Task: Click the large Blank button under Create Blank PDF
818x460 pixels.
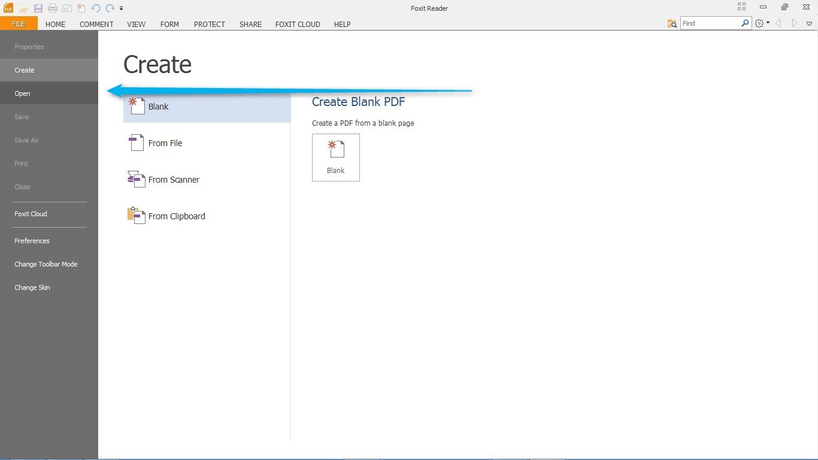Action: (336, 158)
